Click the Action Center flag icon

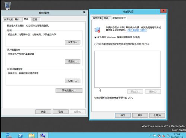coord(154,136)
